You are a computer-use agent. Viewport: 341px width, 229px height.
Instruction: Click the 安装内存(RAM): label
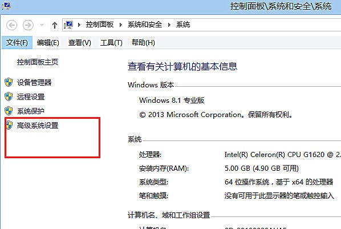click(x=164, y=168)
